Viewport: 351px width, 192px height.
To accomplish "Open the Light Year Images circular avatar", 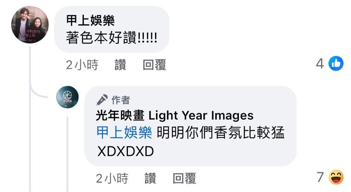I will point(68,97).
